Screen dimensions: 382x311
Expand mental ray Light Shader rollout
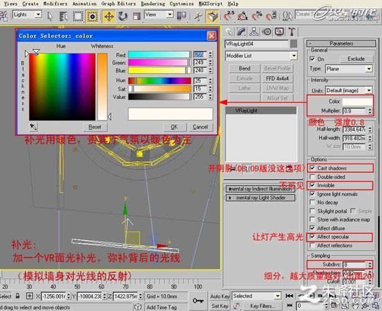point(260,198)
